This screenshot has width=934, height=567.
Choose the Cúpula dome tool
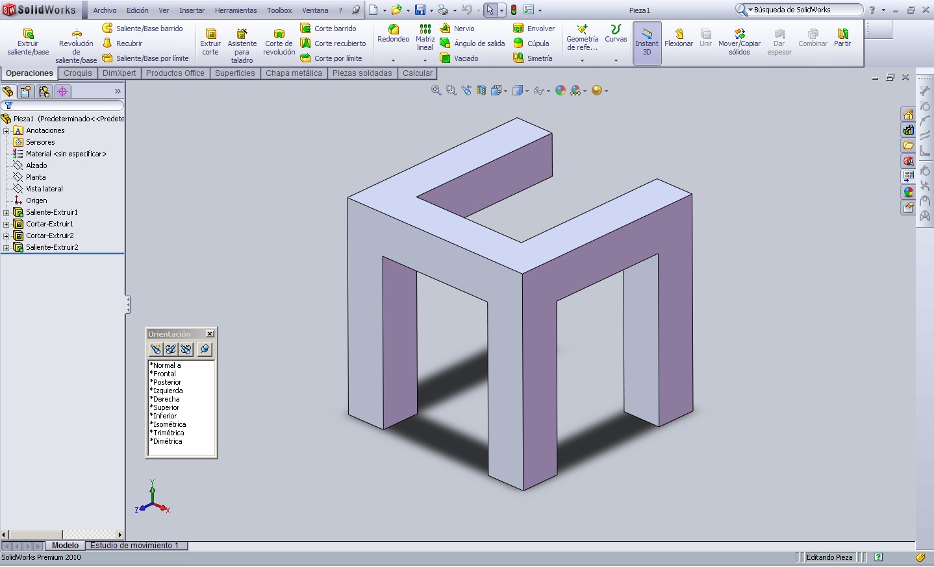[x=531, y=43]
